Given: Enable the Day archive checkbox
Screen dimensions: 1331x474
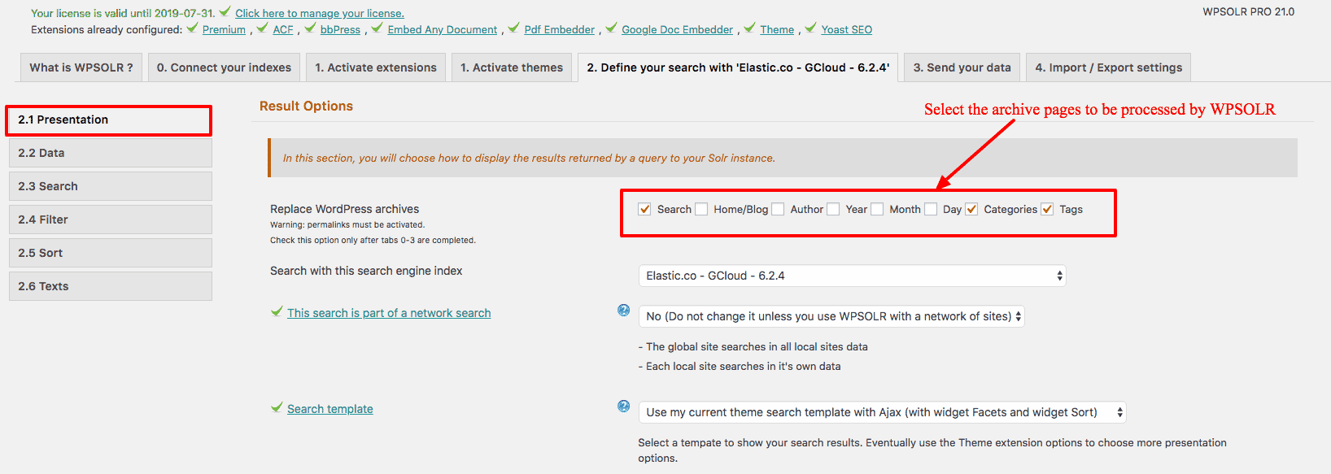Looking at the screenshot, I should click(931, 209).
